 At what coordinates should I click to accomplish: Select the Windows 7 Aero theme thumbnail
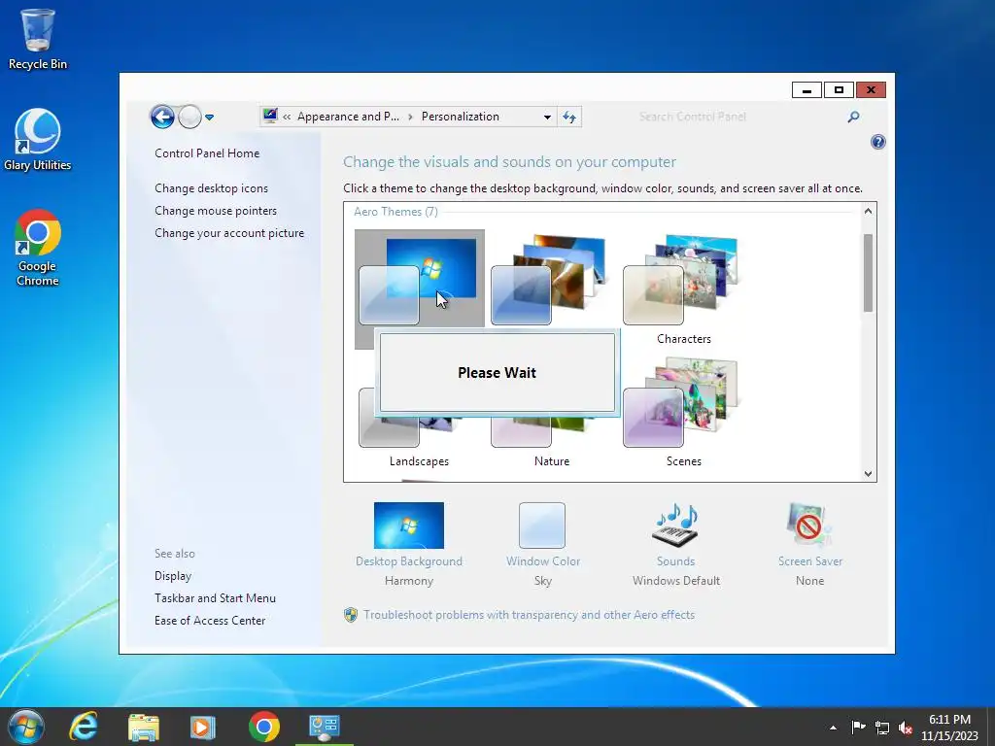pyautogui.click(x=419, y=279)
